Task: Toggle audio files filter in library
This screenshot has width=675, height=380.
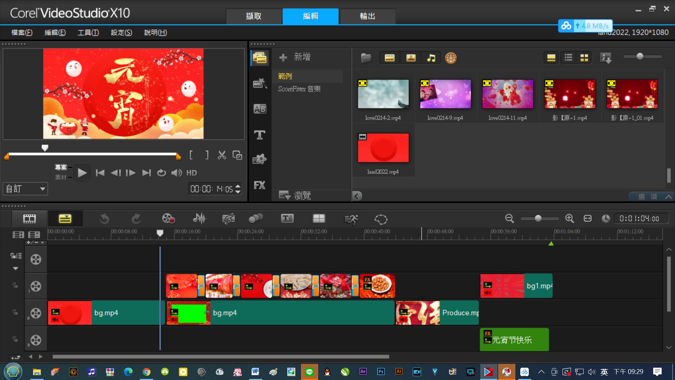Action: click(431, 58)
